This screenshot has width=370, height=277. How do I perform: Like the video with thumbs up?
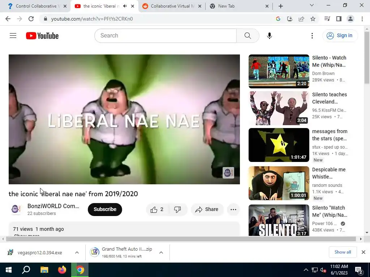pyautogui.click(x=158, y=210)
